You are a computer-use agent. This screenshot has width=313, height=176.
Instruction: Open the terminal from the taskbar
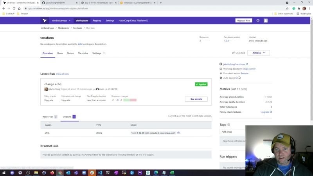pos(108,172)
